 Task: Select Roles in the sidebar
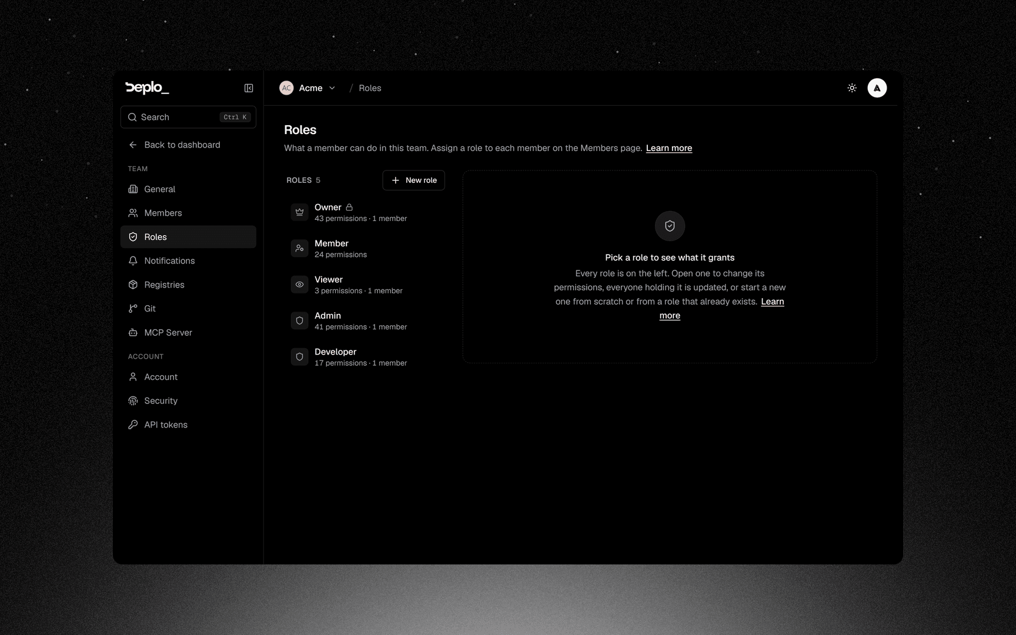click(188, 237)
